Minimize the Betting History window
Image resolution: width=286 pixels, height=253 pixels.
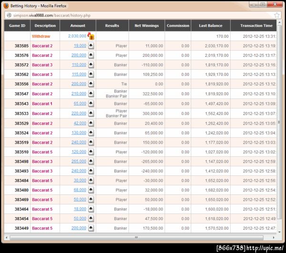click(x=254, y=5)
